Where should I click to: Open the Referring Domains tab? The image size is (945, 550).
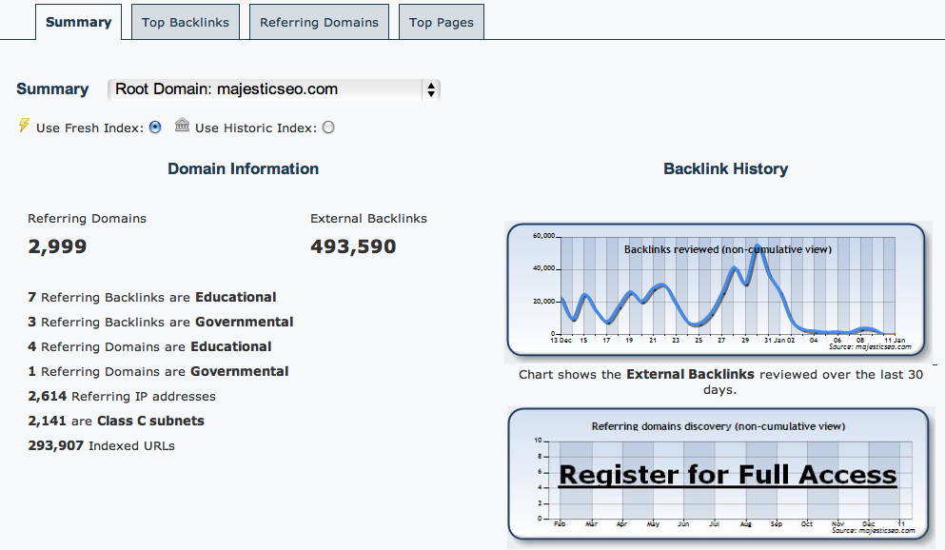pos(319,22)
